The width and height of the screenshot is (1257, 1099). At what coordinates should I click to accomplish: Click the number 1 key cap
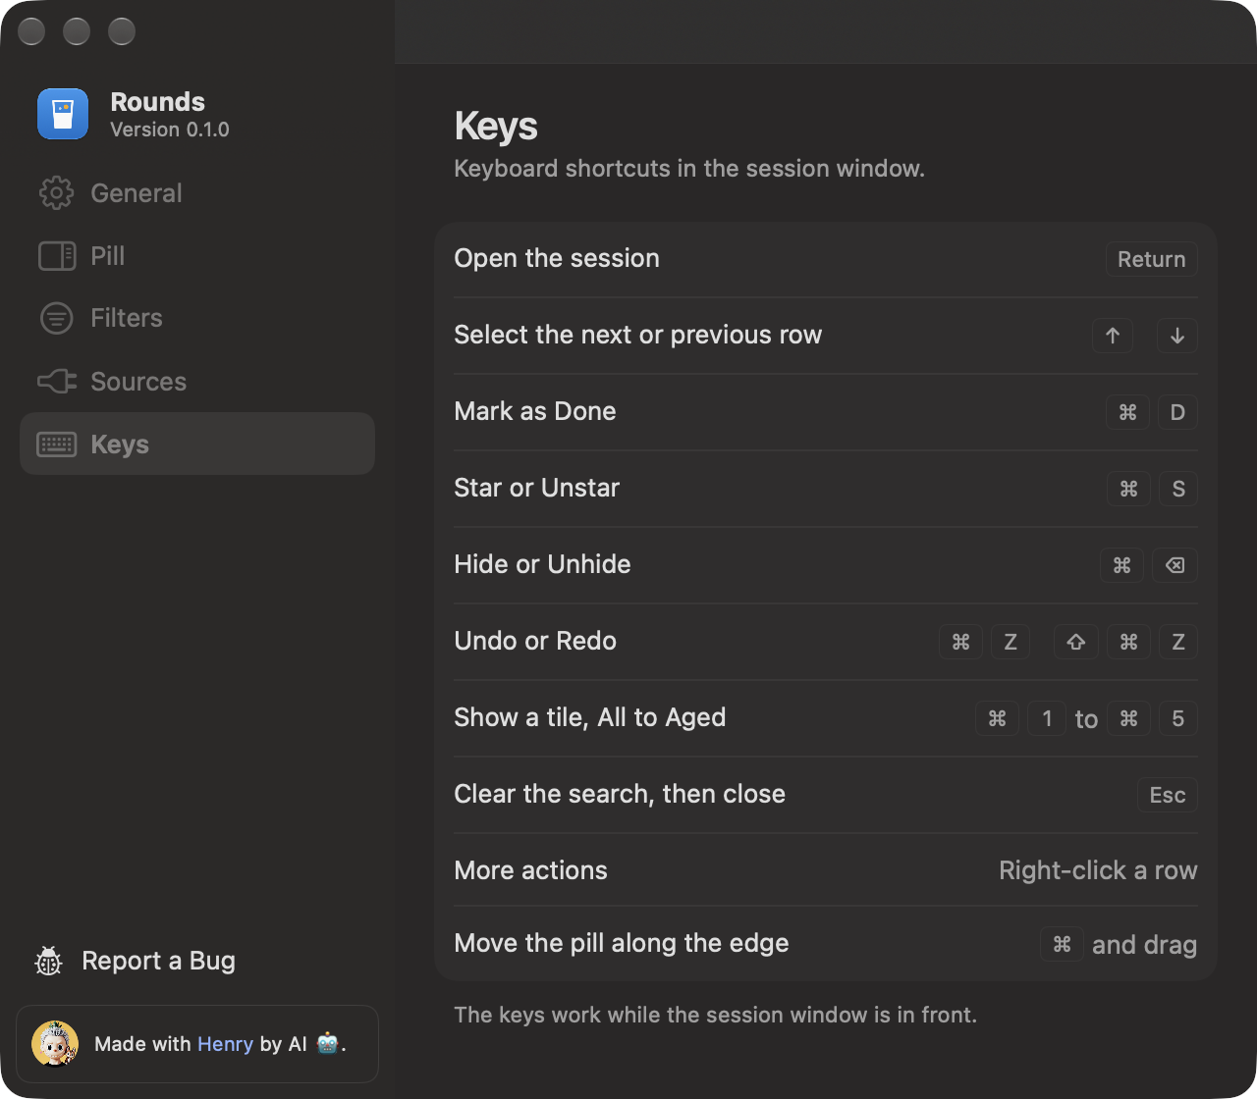click(x=1047, y=718)
